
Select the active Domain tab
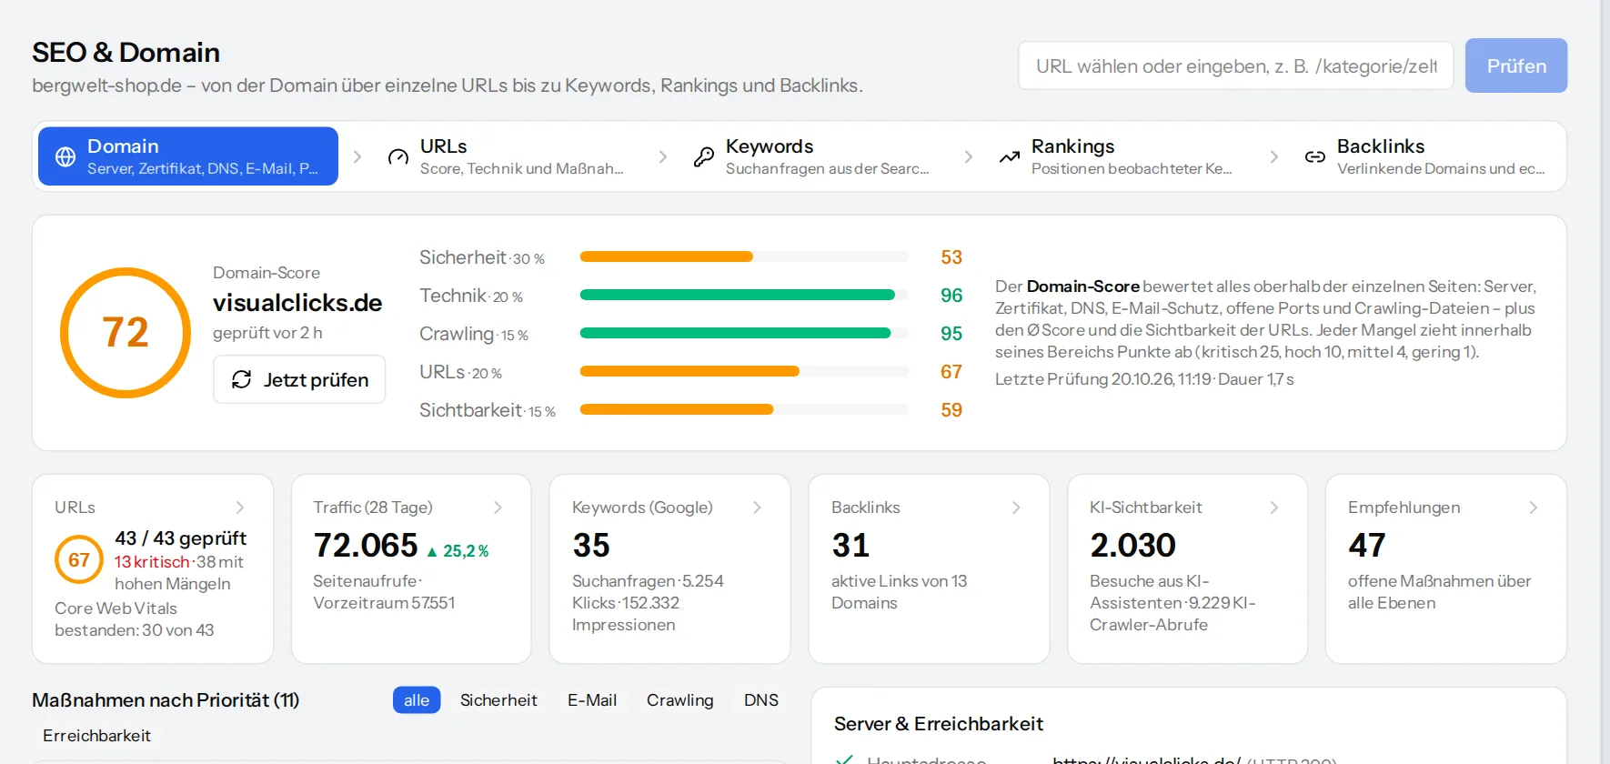coord(188,156)
